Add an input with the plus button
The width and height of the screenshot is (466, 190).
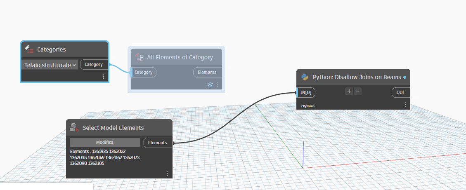click(349, 91)
